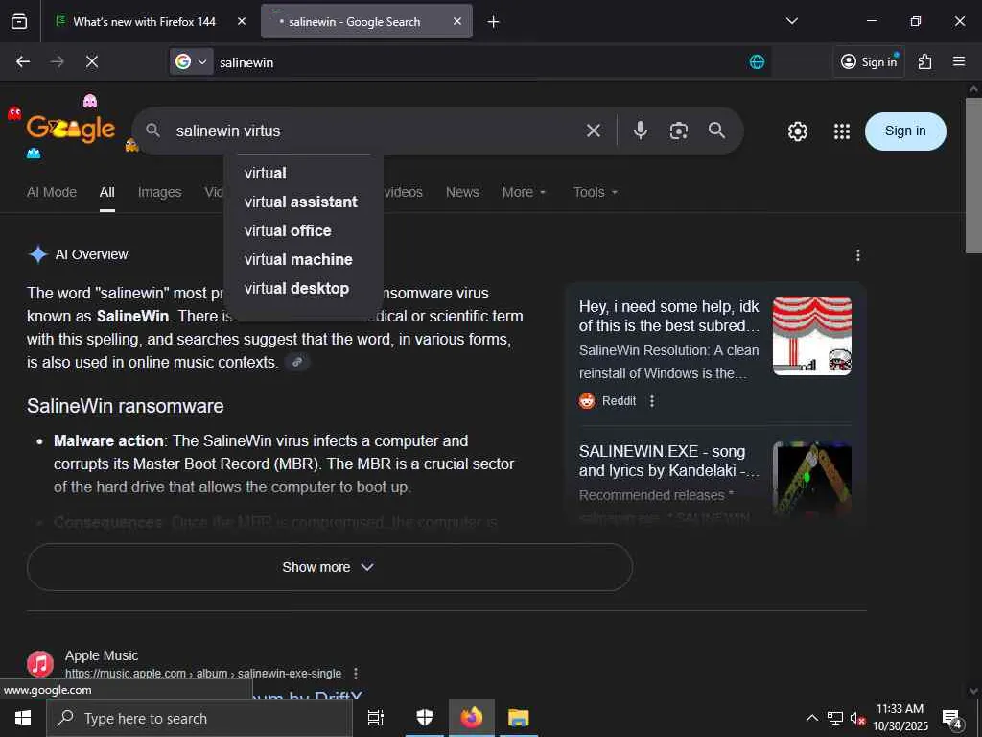
Task: Open Google quick settings gear
Action: 797,131
